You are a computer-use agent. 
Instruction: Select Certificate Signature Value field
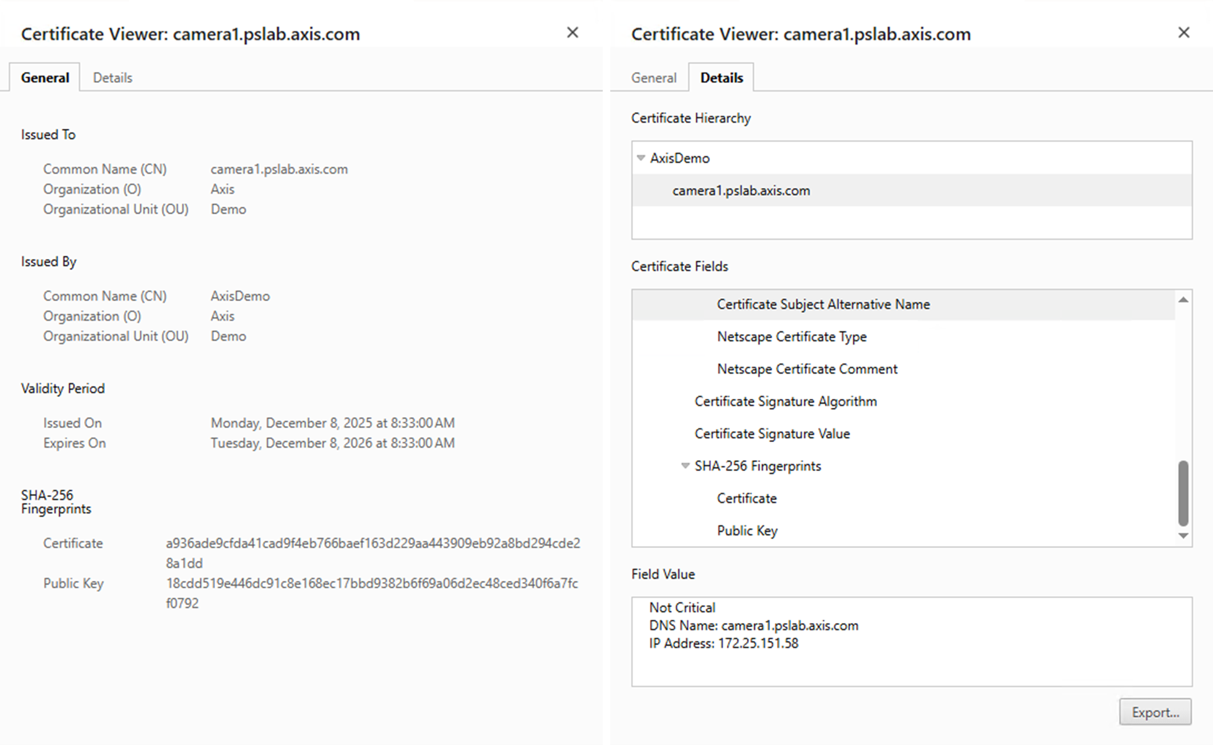pyautogui.click(x=772, y=434)
